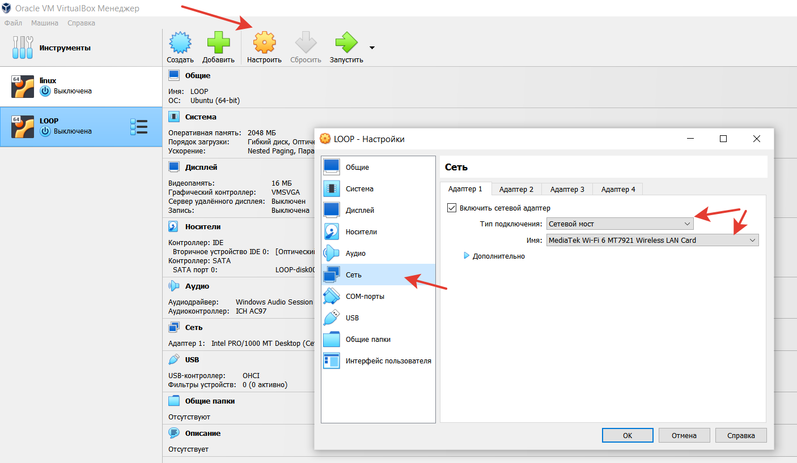Click Сеть section header in details

pyautogui.click(x=193, y=327)
